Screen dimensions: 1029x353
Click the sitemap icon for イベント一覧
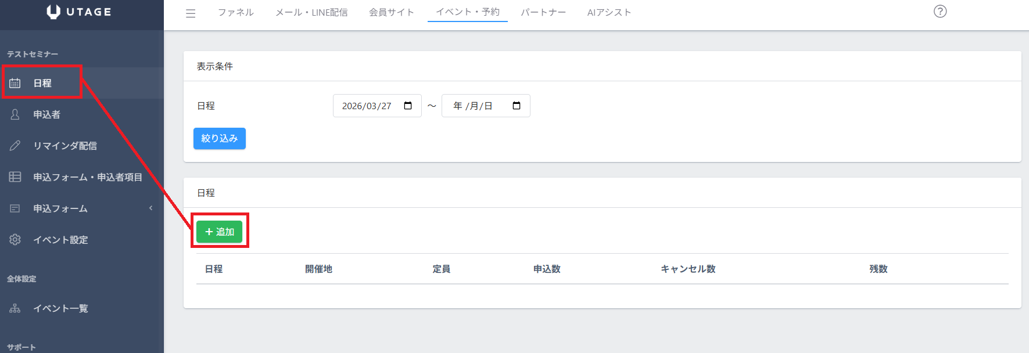pyautogui.click(x=15, y=308)
